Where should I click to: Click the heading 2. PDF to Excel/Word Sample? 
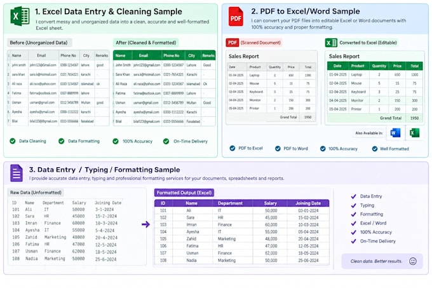click(x=306, y=11)
